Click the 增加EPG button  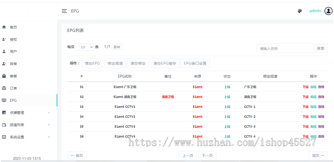click(x=92, y=63)
